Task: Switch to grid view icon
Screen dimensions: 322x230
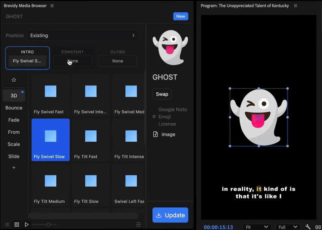Action: point(17,224)
